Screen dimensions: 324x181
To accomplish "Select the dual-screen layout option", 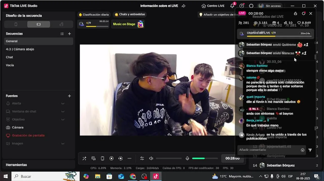I will click(x=61, y=24).
